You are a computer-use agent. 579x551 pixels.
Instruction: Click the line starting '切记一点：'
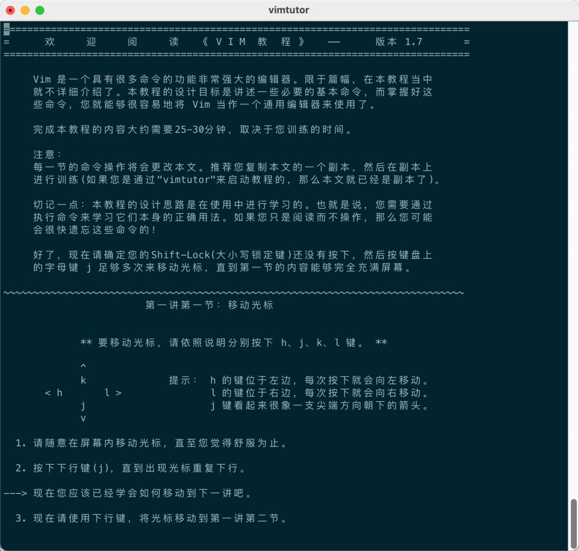pyautogui.click(x=233, y=205)
